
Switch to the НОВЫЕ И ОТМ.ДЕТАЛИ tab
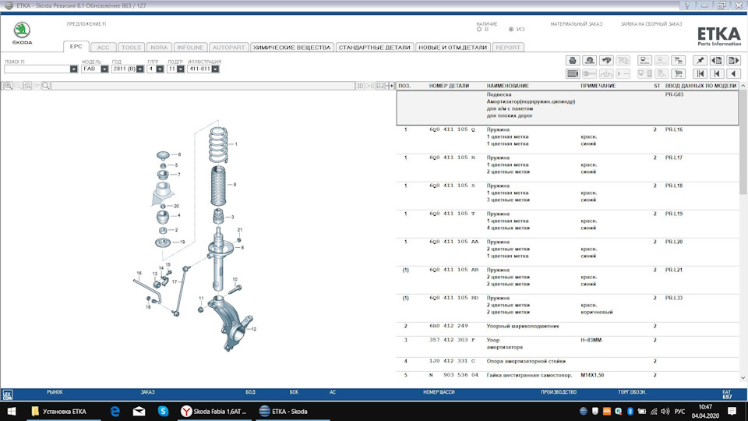[x=453, y=48]
